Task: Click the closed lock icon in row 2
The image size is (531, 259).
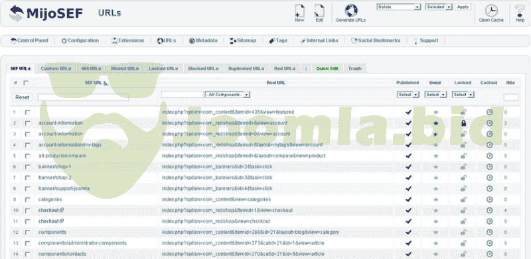Action: pos(463,123)
